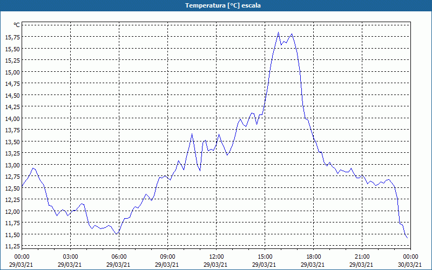This screenshot has height=270, width=432.
Task: Select the 15,50 temperature axis label
Action: pos(12,49)
